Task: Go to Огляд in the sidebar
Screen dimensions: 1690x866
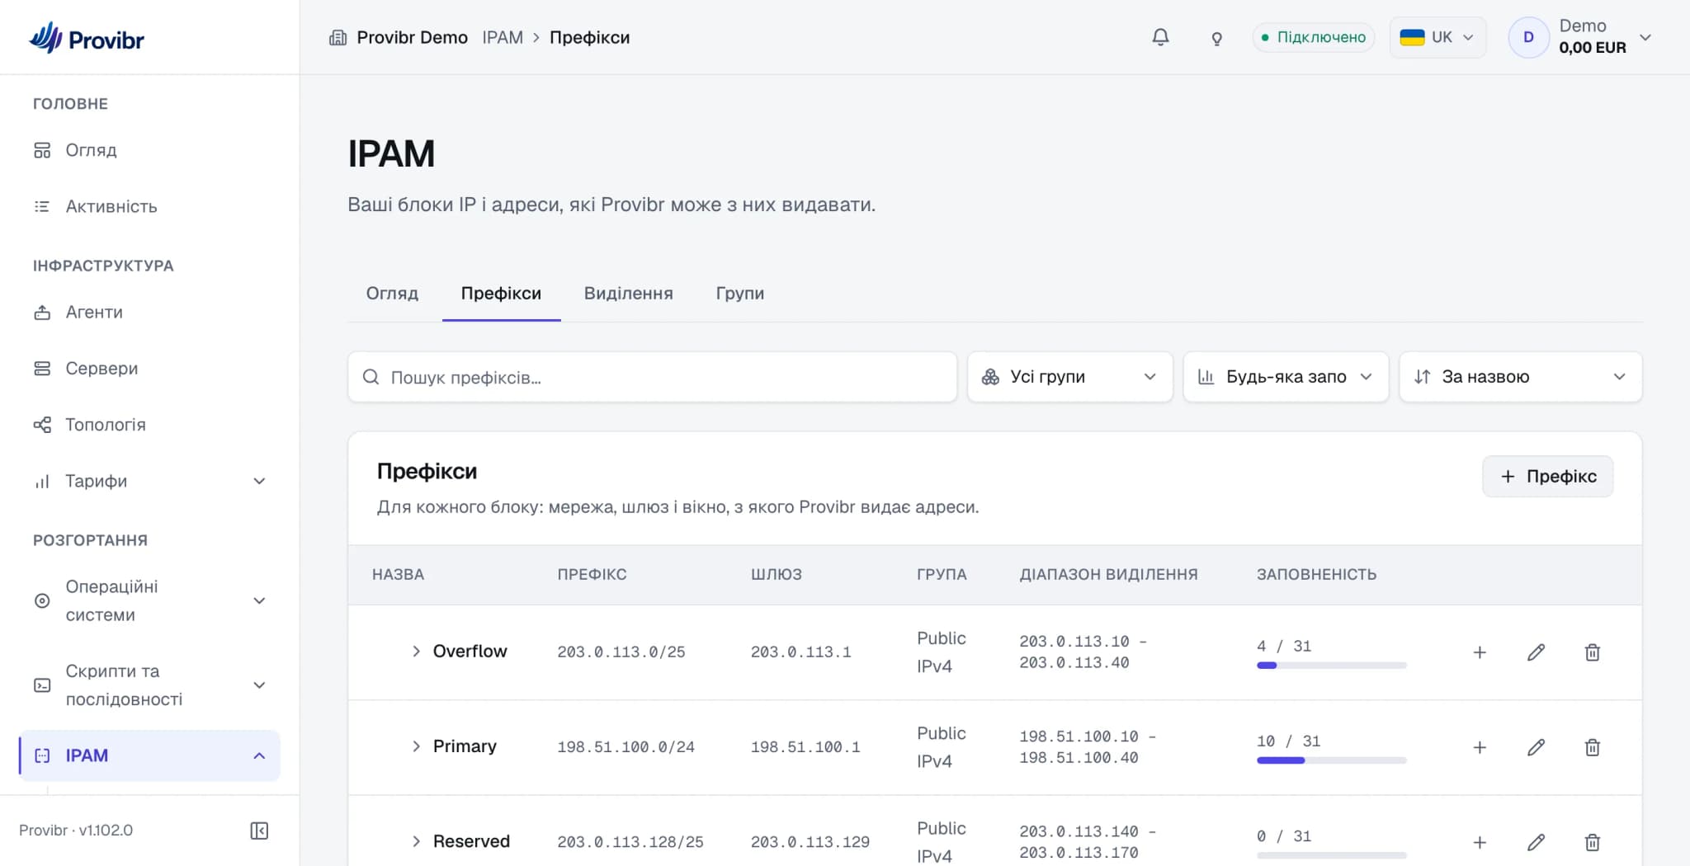Action: 149,150
